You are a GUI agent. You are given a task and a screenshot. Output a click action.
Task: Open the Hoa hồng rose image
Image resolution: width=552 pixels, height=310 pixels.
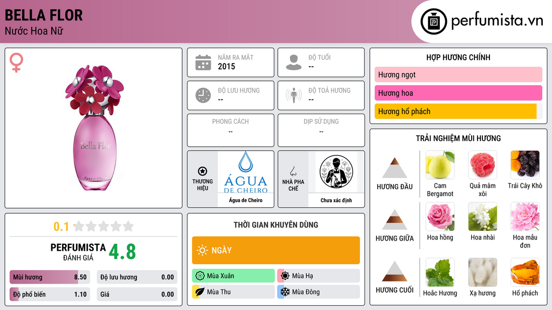click(x=440, y=216)
